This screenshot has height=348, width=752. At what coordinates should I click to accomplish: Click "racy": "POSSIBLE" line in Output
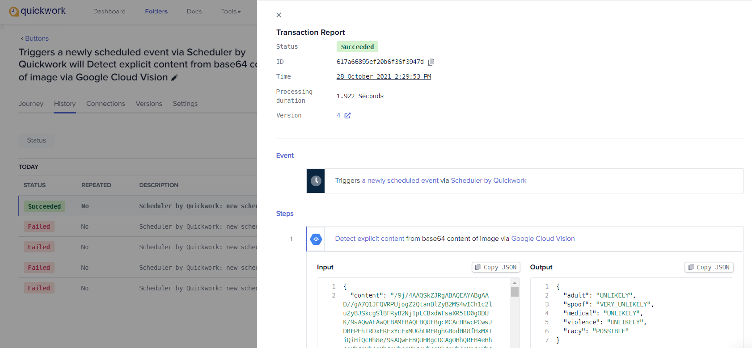[596, 331]
